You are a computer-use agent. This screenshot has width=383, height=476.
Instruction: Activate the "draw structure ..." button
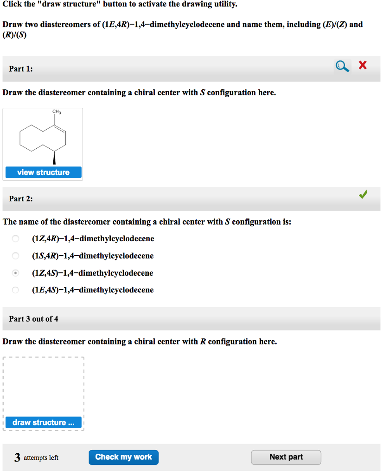43,423
